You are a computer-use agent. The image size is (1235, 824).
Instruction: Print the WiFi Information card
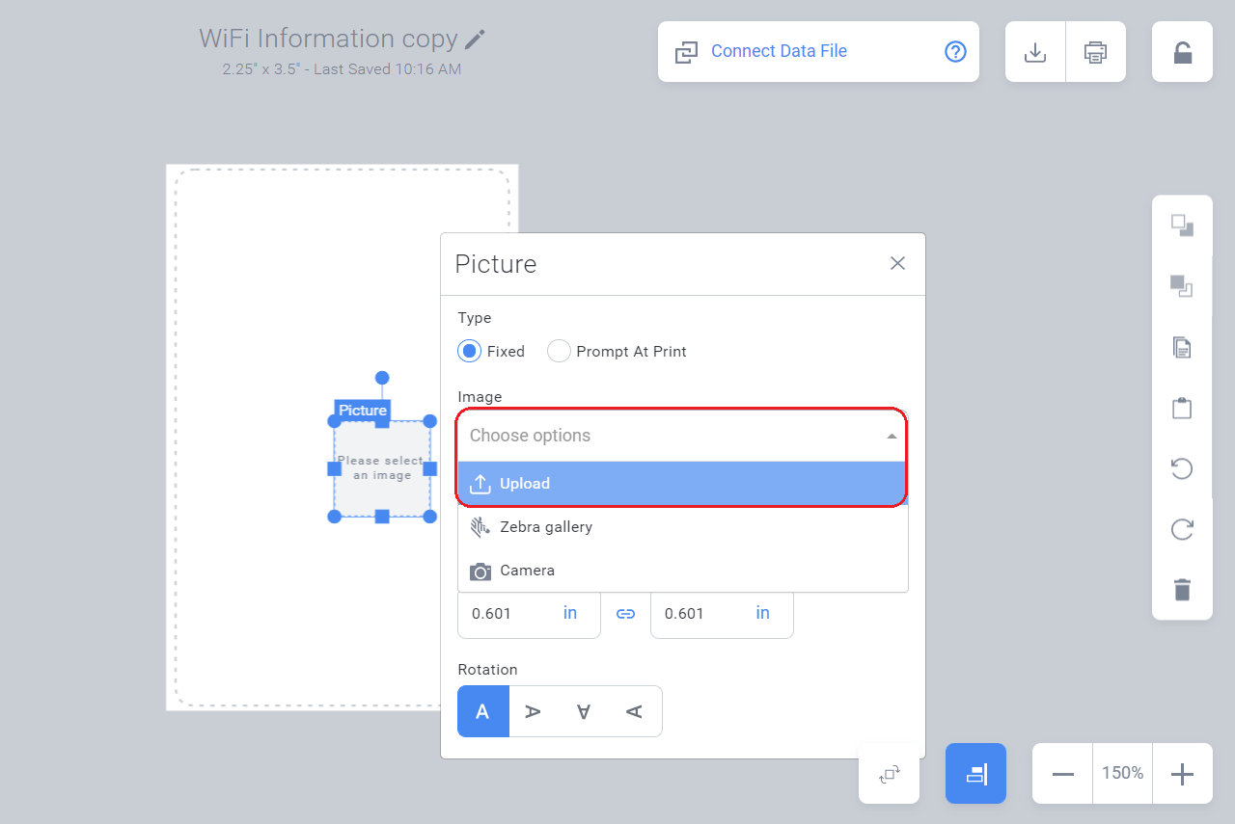(x=1096, y=52)
